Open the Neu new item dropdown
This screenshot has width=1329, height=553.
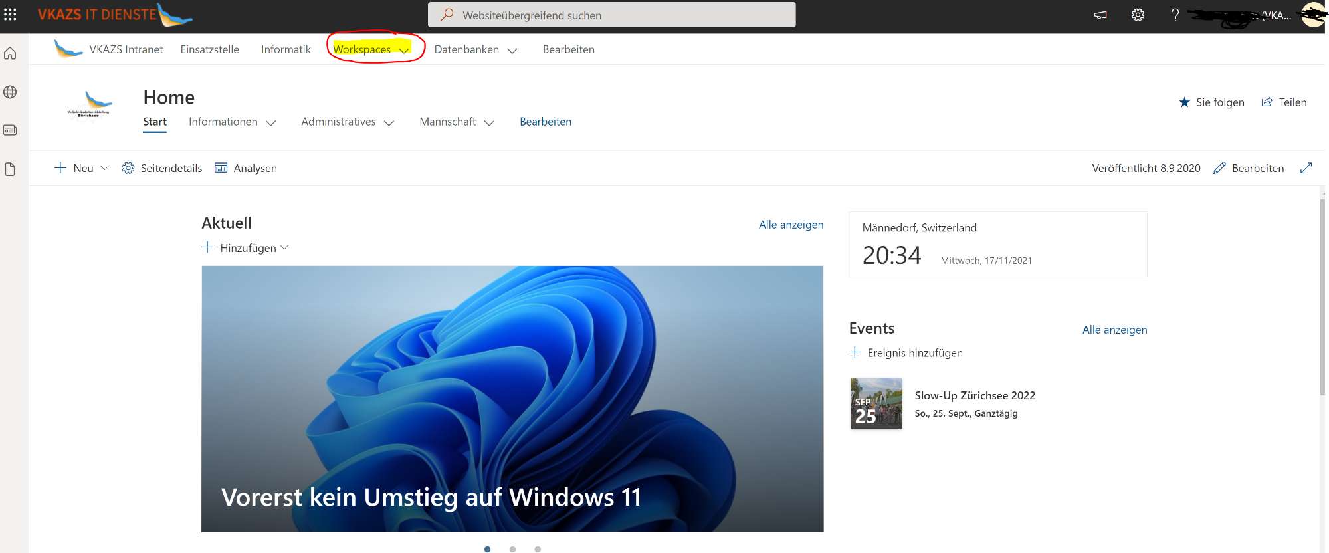click(x=81, y=168)
